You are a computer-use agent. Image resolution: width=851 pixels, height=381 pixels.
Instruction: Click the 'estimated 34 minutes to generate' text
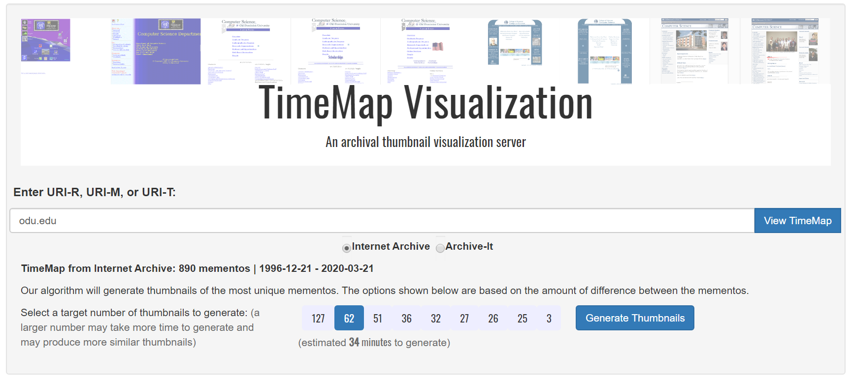click(x=374, y=343)
